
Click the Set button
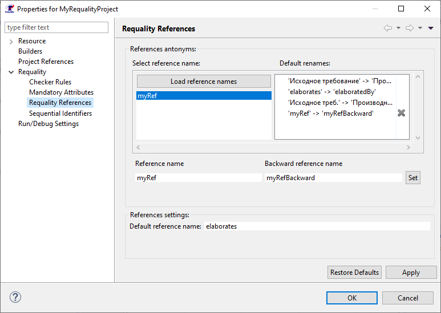413,177
